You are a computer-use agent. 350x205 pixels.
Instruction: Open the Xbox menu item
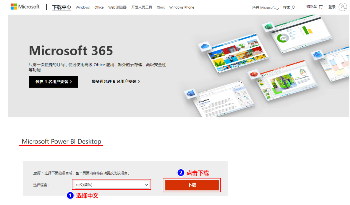pyautogui.click(x=161, y=7)
